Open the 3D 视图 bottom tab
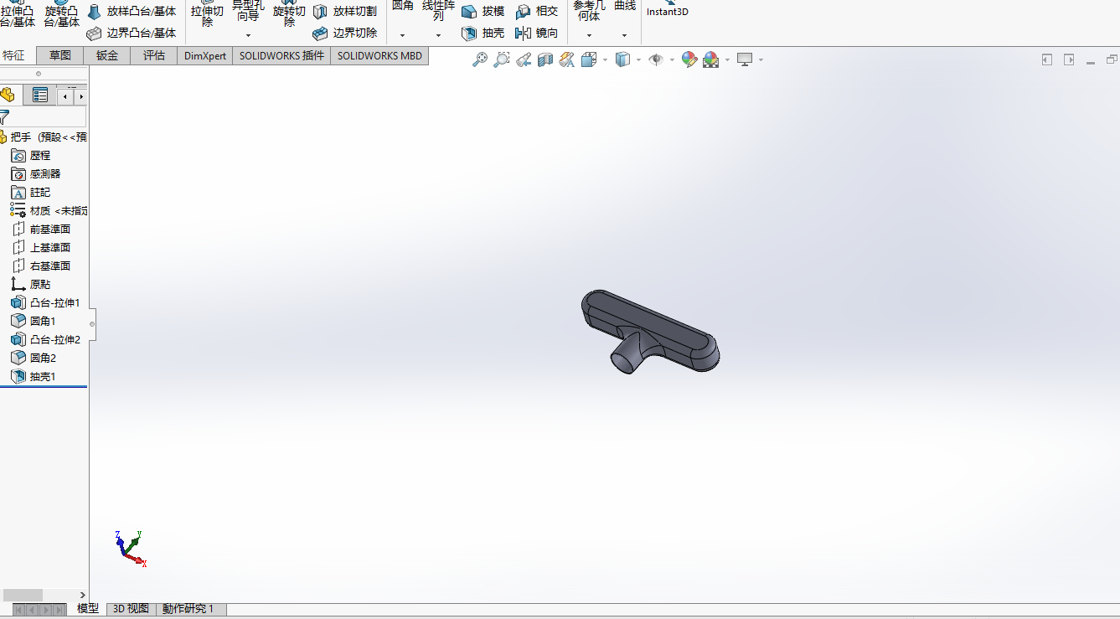1120x619 pixels. pyautogui.click(x=131, y=609)
